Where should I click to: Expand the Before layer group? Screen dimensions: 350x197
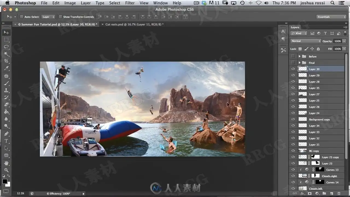[299, 56]
